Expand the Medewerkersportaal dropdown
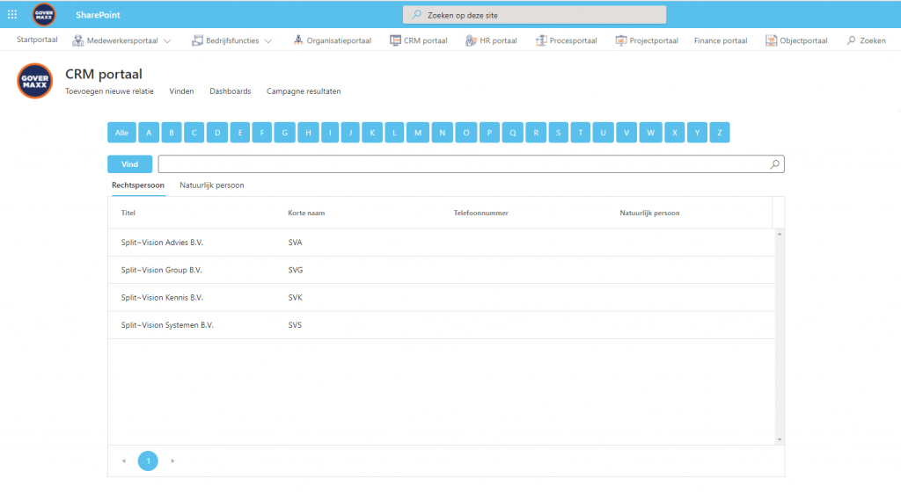 pyautogui.click(x=167, y=40)
